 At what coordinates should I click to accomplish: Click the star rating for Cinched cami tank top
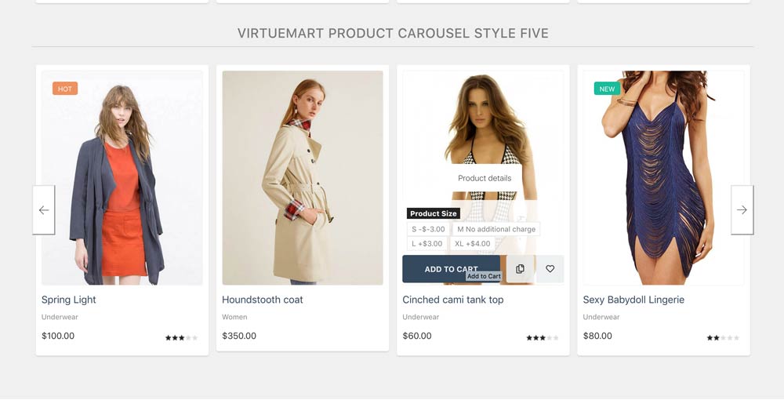click(543, 338)
